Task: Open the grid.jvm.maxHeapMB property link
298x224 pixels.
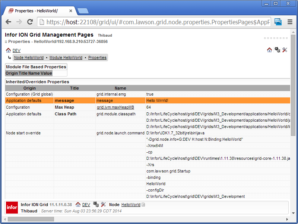Action: (115, 108)
